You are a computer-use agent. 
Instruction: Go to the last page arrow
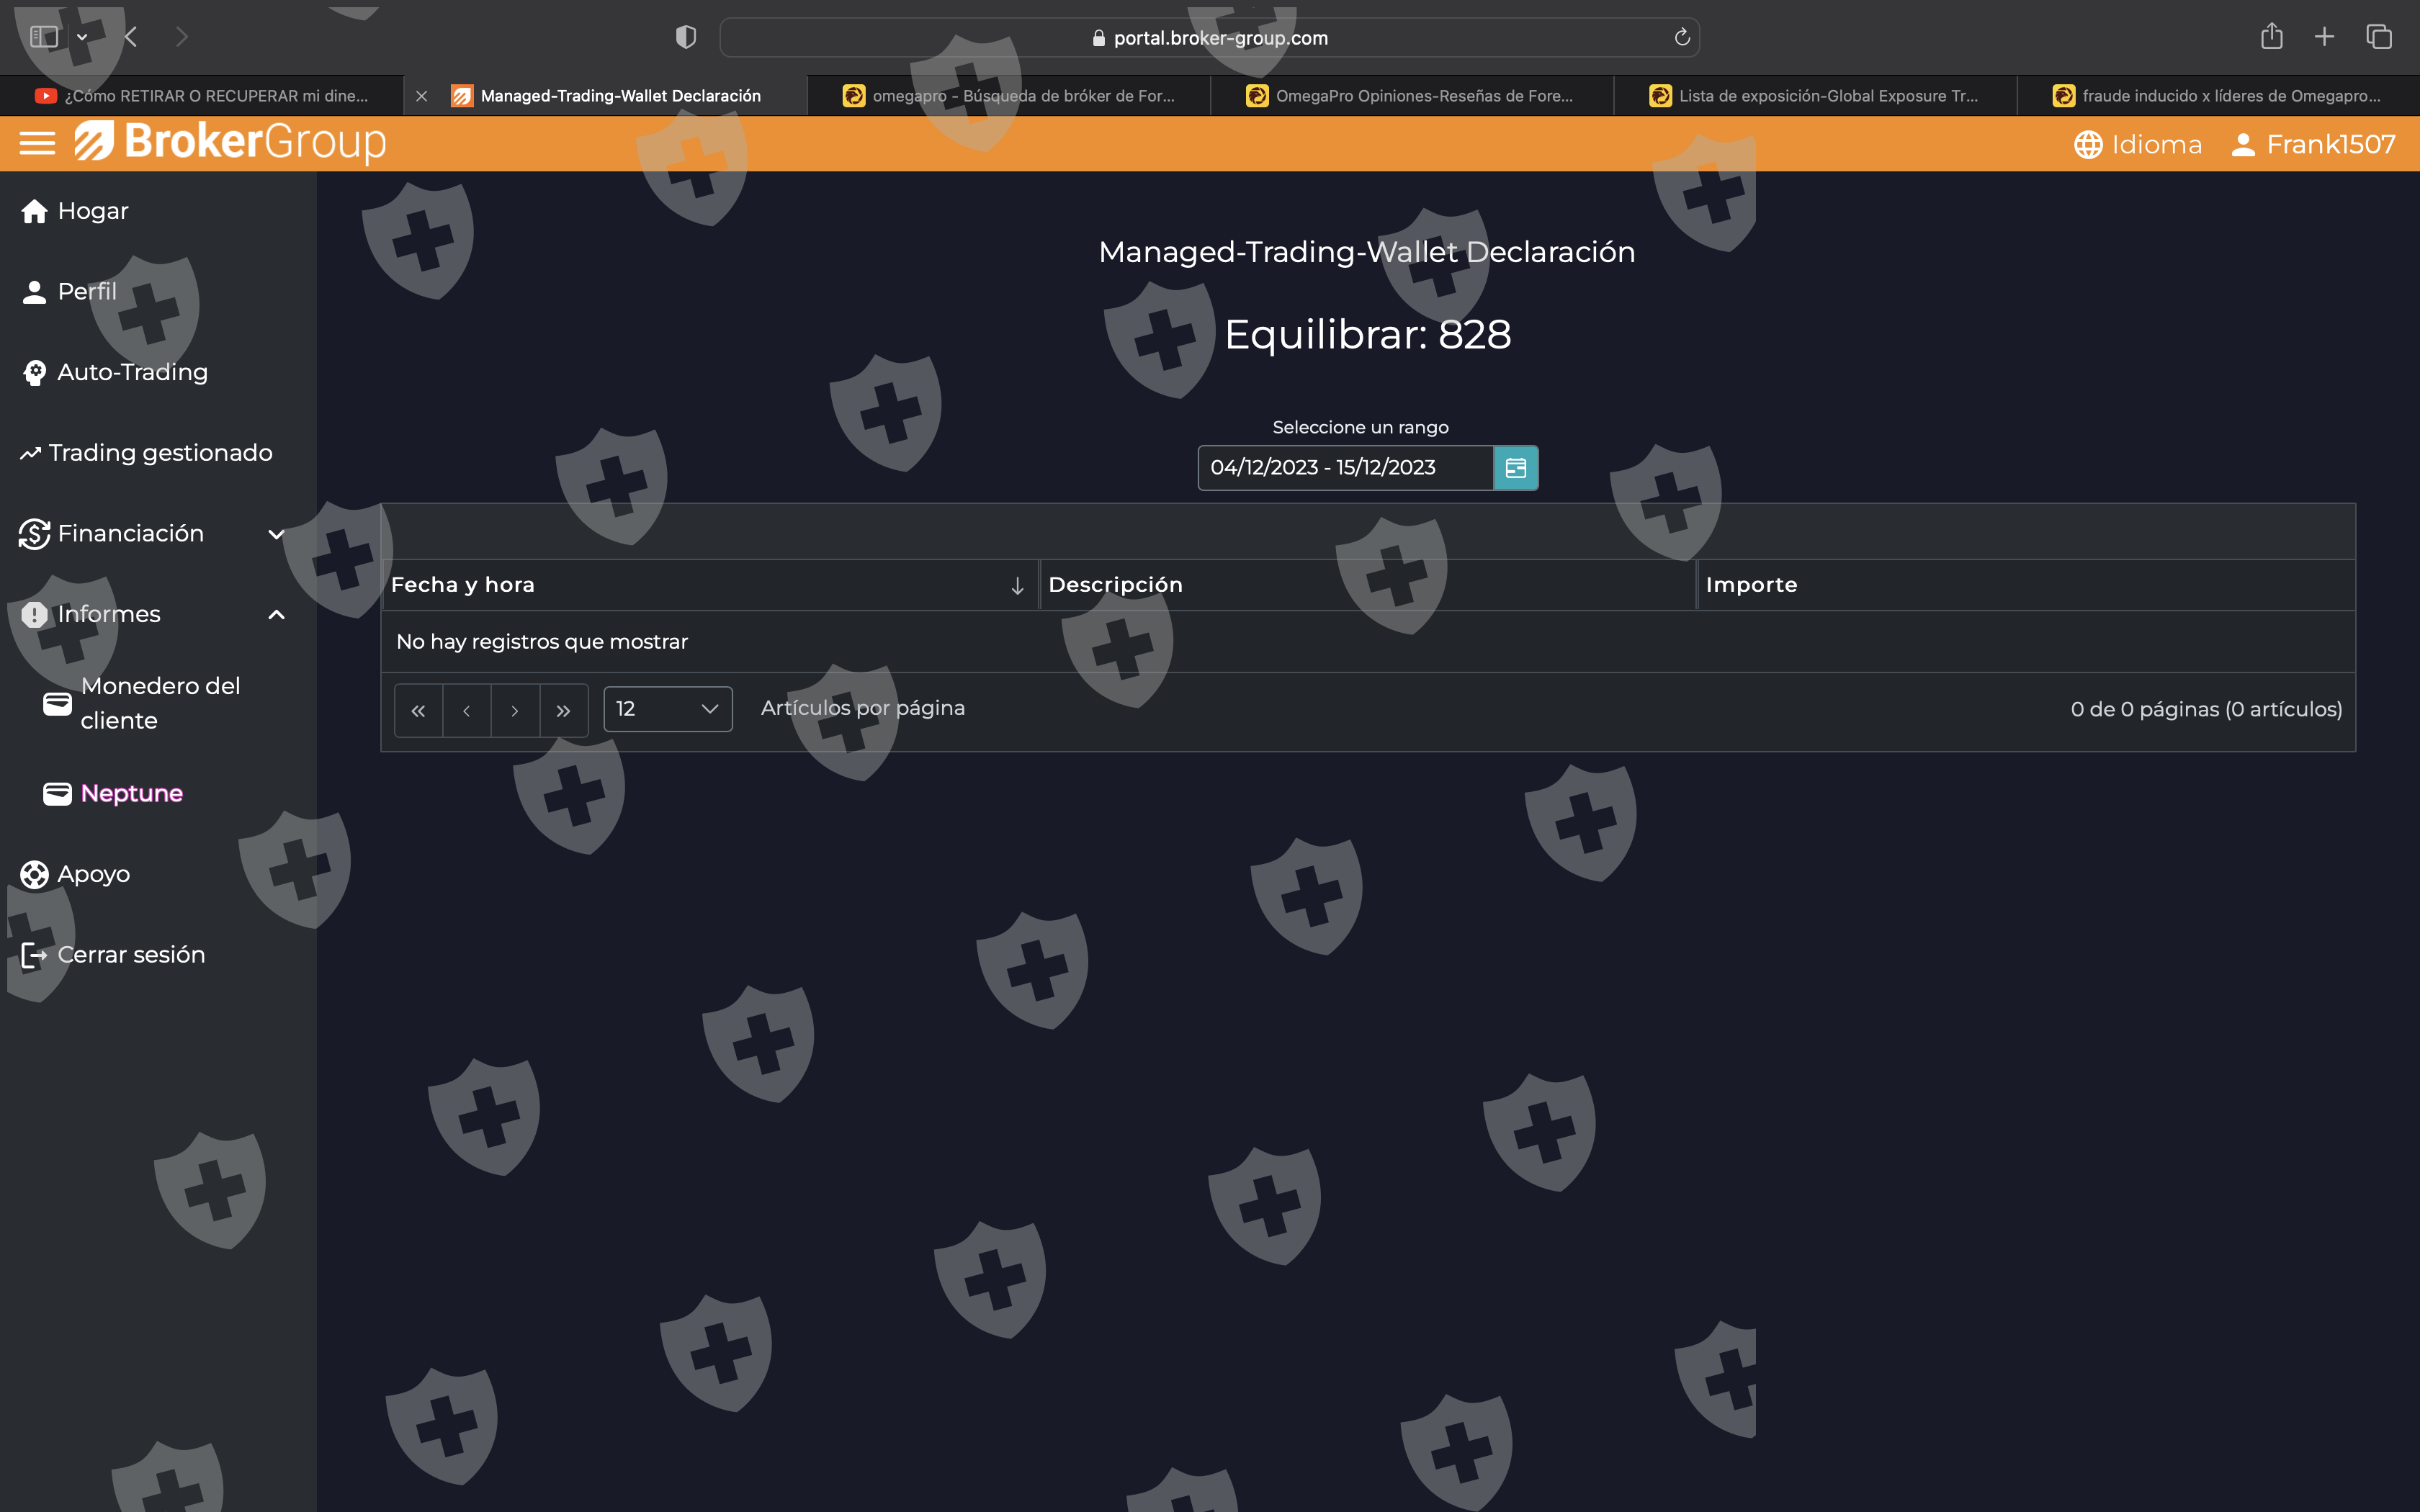coord(563,710)
